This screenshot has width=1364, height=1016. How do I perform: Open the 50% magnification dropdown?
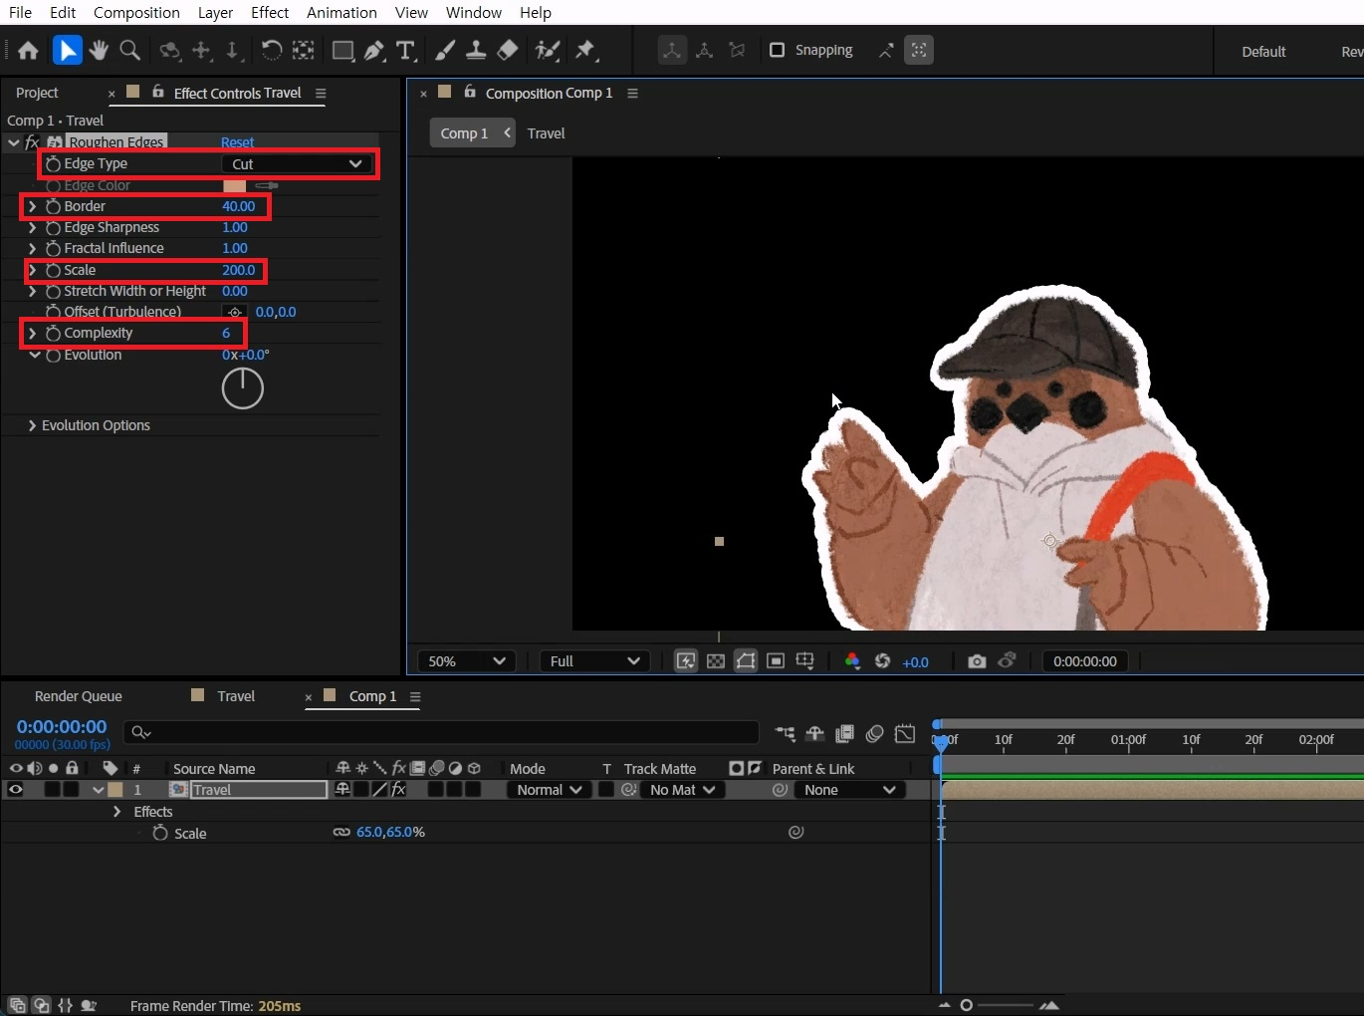point(467,661)
